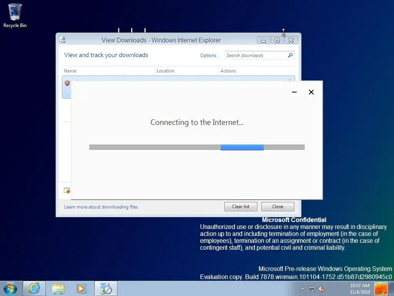Click the red failed download shield icon
This screenshot has height=296, width=394.
[x=67, y=83]
